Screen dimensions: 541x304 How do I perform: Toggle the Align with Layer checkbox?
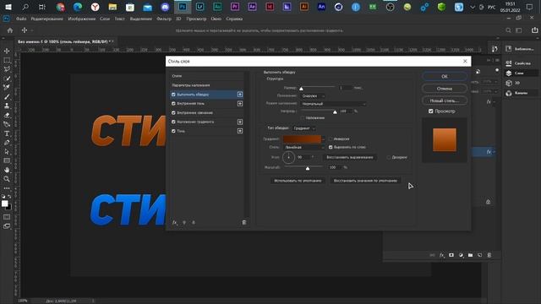(x=331, y=147)
